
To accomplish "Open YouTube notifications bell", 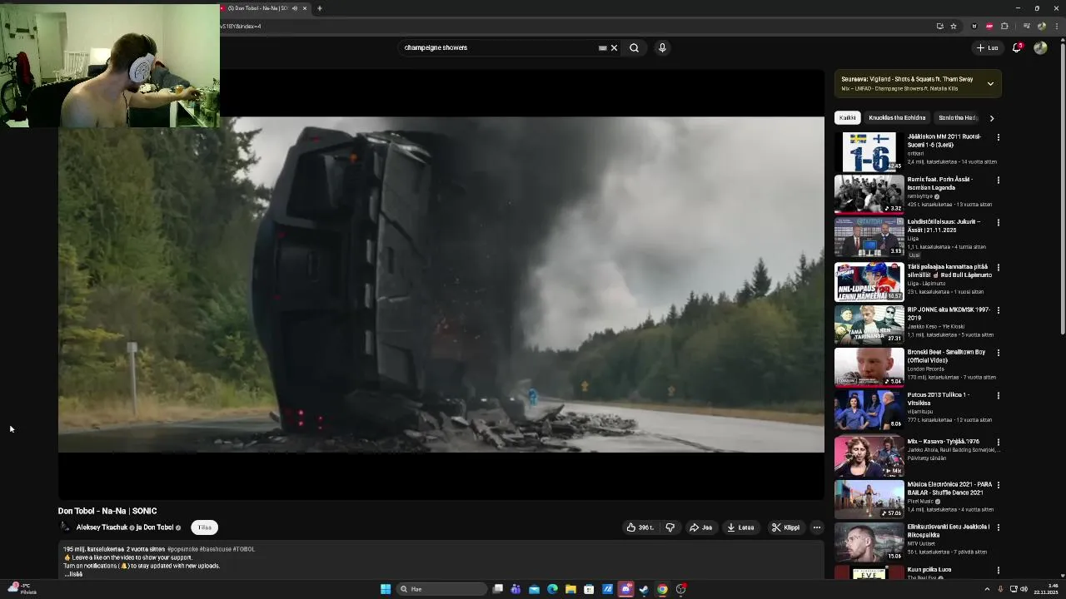I will coord(1017,47).
